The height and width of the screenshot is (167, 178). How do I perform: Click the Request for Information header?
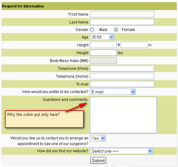tap(89, 6)
